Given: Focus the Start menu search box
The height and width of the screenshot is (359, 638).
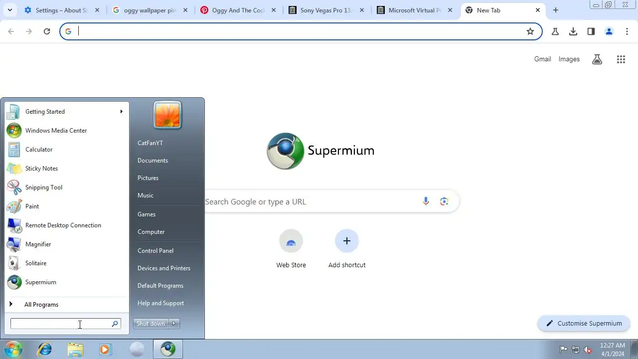Looking at the screenshot, I should coord(65,324).
